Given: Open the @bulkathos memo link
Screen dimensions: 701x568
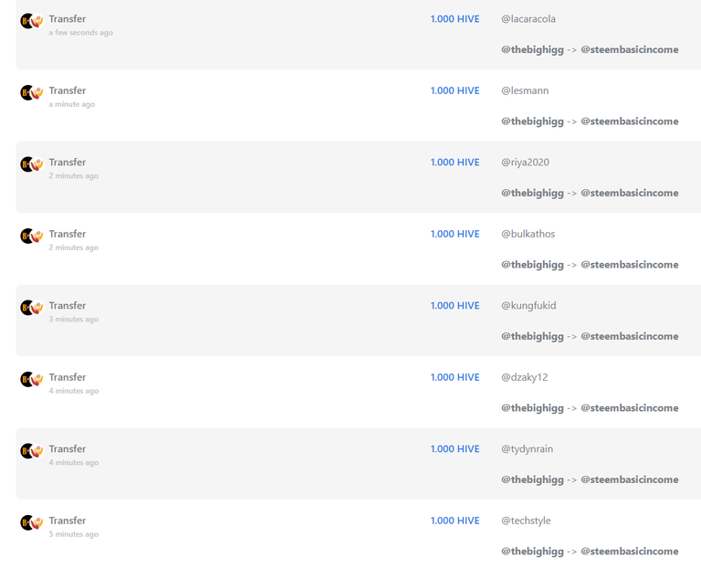Looking at the screenshot, I should (528, 234).
